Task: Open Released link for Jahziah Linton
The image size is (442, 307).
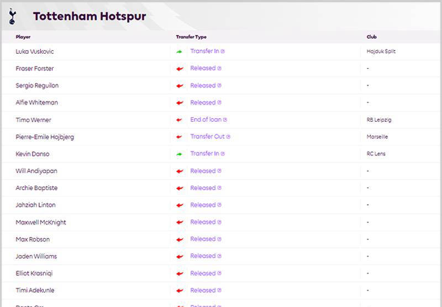Action: (x=203, y=205)
